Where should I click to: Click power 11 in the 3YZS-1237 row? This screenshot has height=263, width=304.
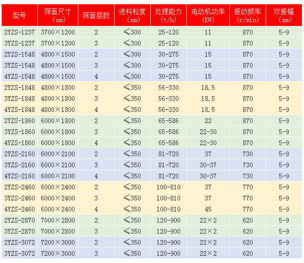[x=208, y=43]
